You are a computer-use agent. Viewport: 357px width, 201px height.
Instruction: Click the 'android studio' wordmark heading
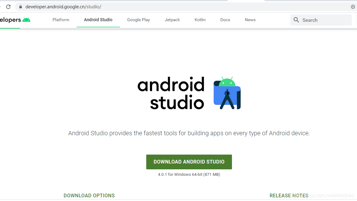point(171,93)
